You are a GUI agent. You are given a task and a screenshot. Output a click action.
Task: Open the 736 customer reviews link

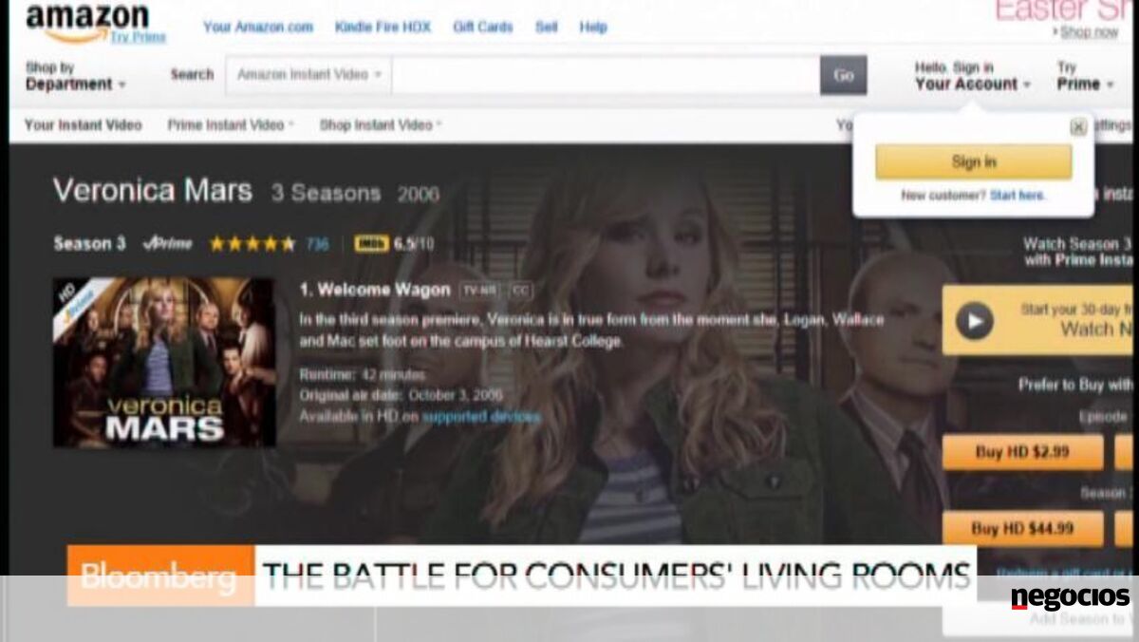point(318,245)
